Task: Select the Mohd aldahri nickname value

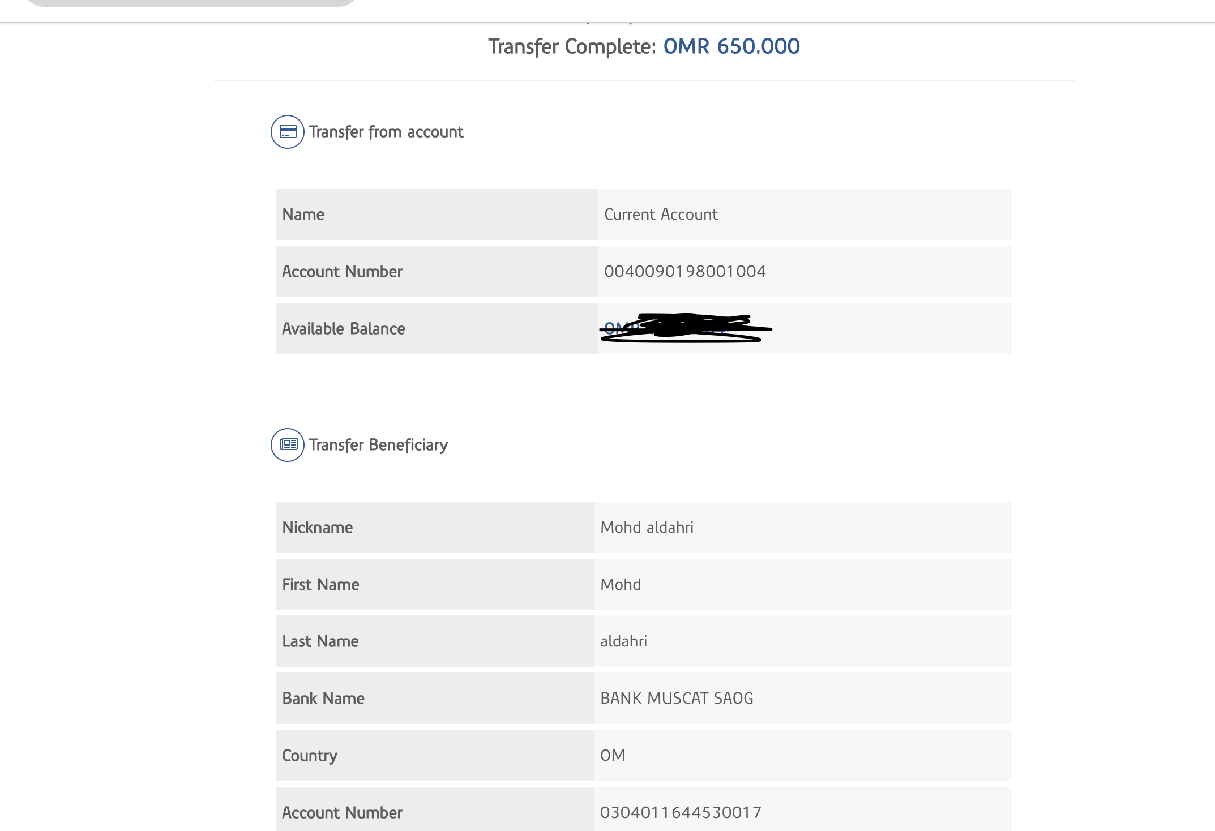Action: [x=647, y=528]
